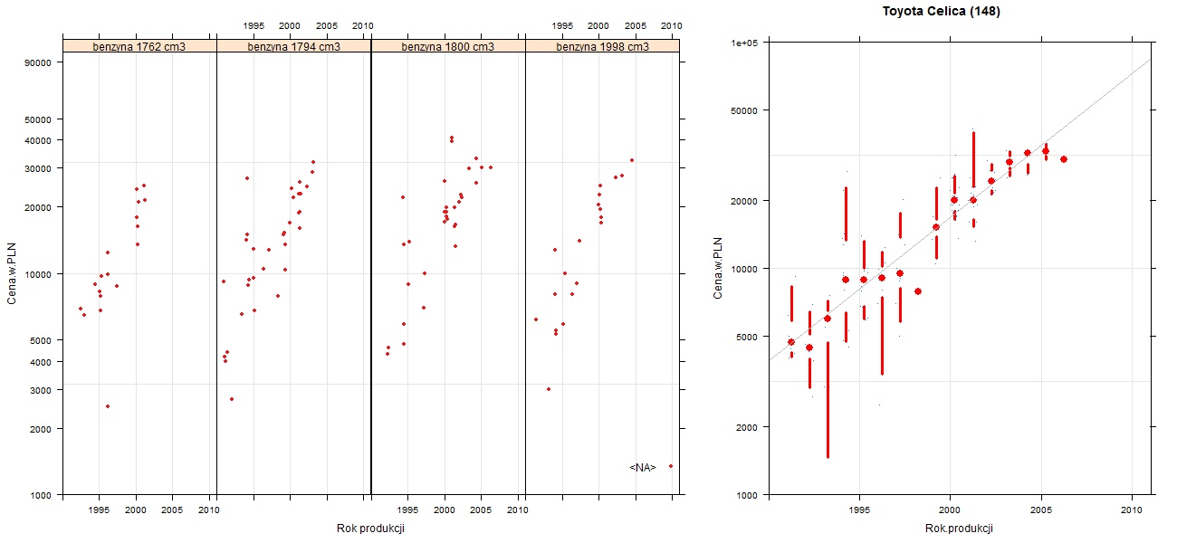The height and width of the screenshot is (543, 1177).
Task: Click the "2005" x-axis tick in Toyota Celica plot
Action: 1041,511
